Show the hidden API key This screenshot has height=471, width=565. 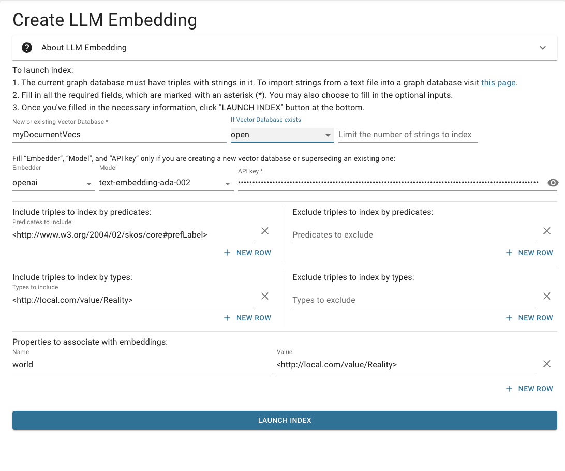(553, 183)
